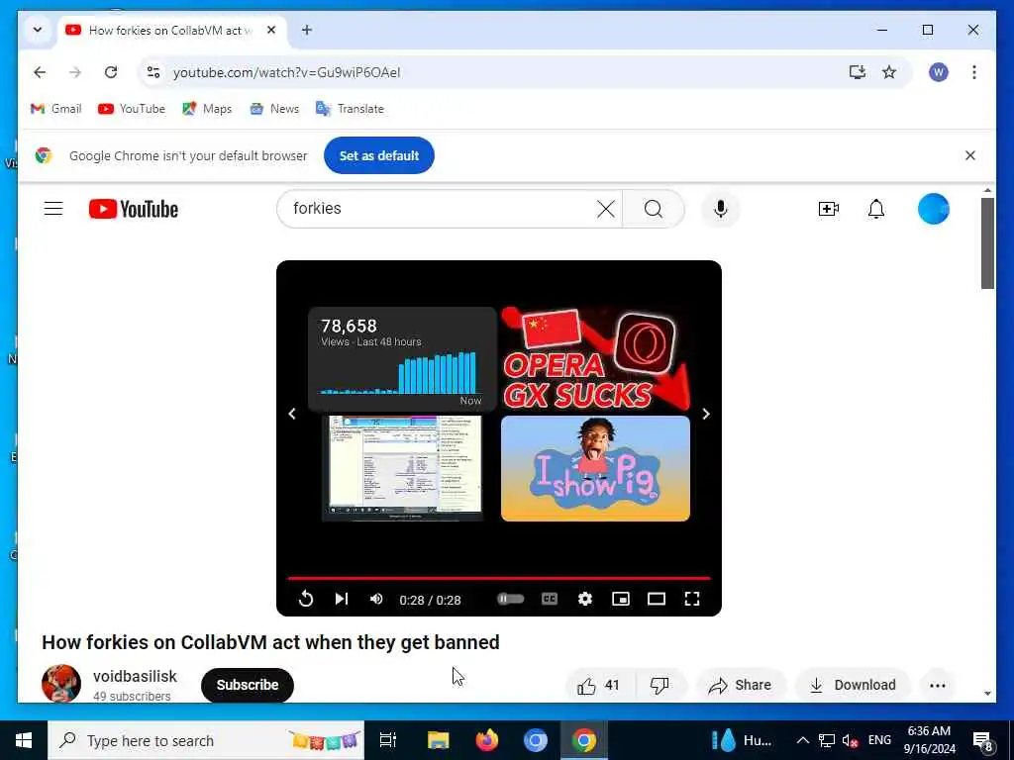Go back to the previous page
The width and height of the screenshot is (1014, 760).
40,72
